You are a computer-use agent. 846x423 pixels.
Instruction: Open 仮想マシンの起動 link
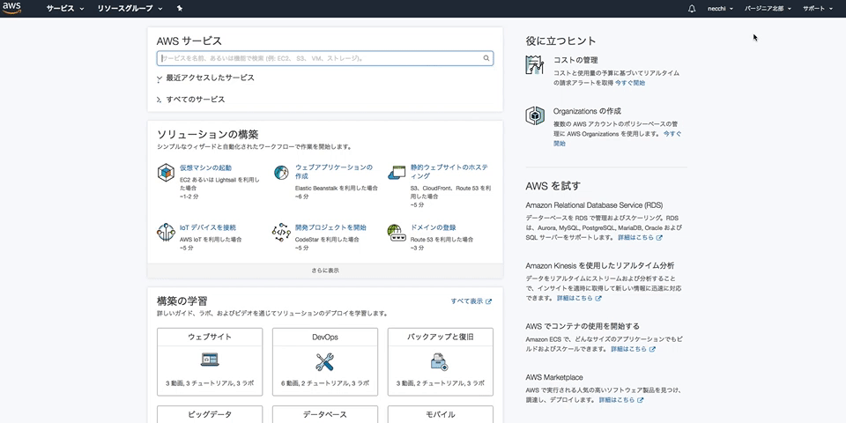(205, 167)
